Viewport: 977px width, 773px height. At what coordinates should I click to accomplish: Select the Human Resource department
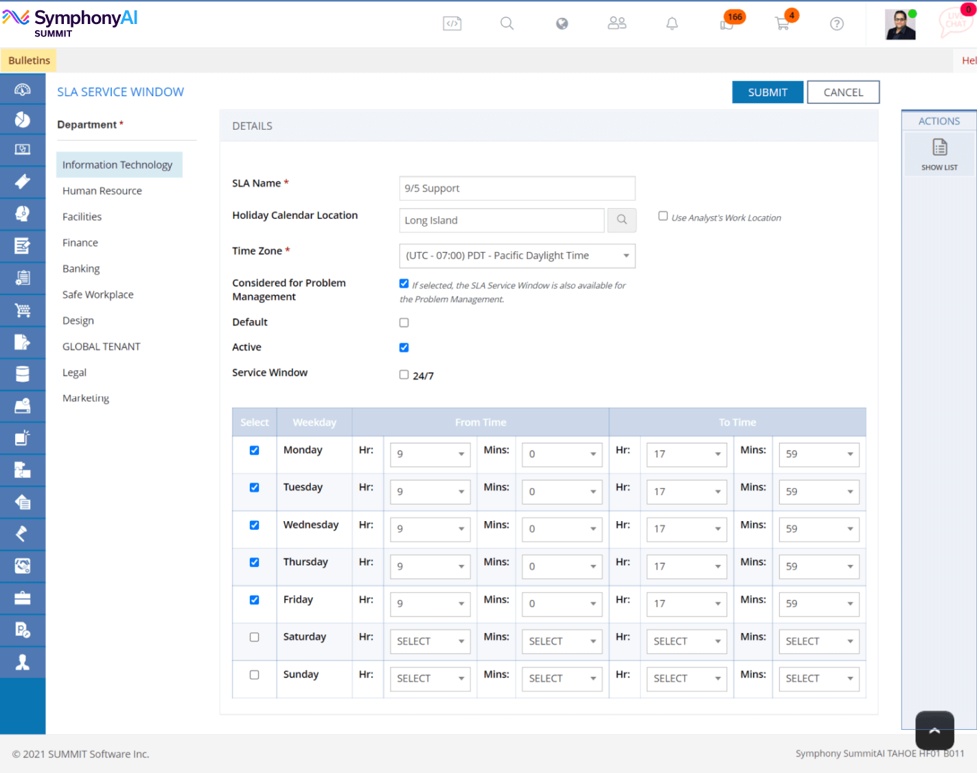pos(102,191)
